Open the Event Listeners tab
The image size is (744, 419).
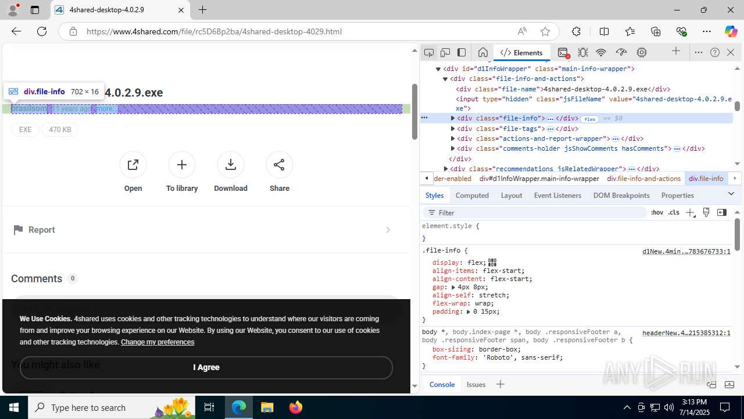tap(557, 196)
